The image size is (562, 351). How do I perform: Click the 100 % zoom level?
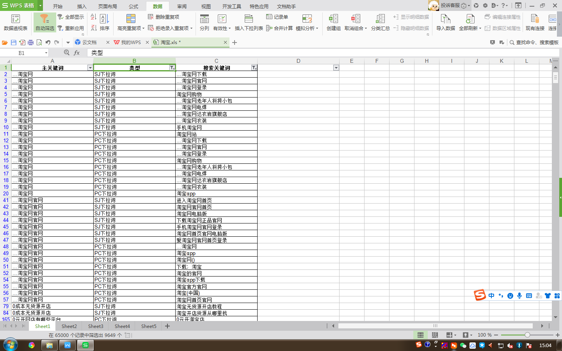click(x=485, y=335)
